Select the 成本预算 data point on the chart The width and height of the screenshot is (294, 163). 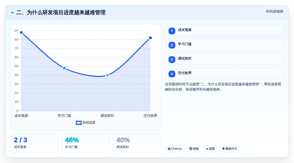click(21, 33)
